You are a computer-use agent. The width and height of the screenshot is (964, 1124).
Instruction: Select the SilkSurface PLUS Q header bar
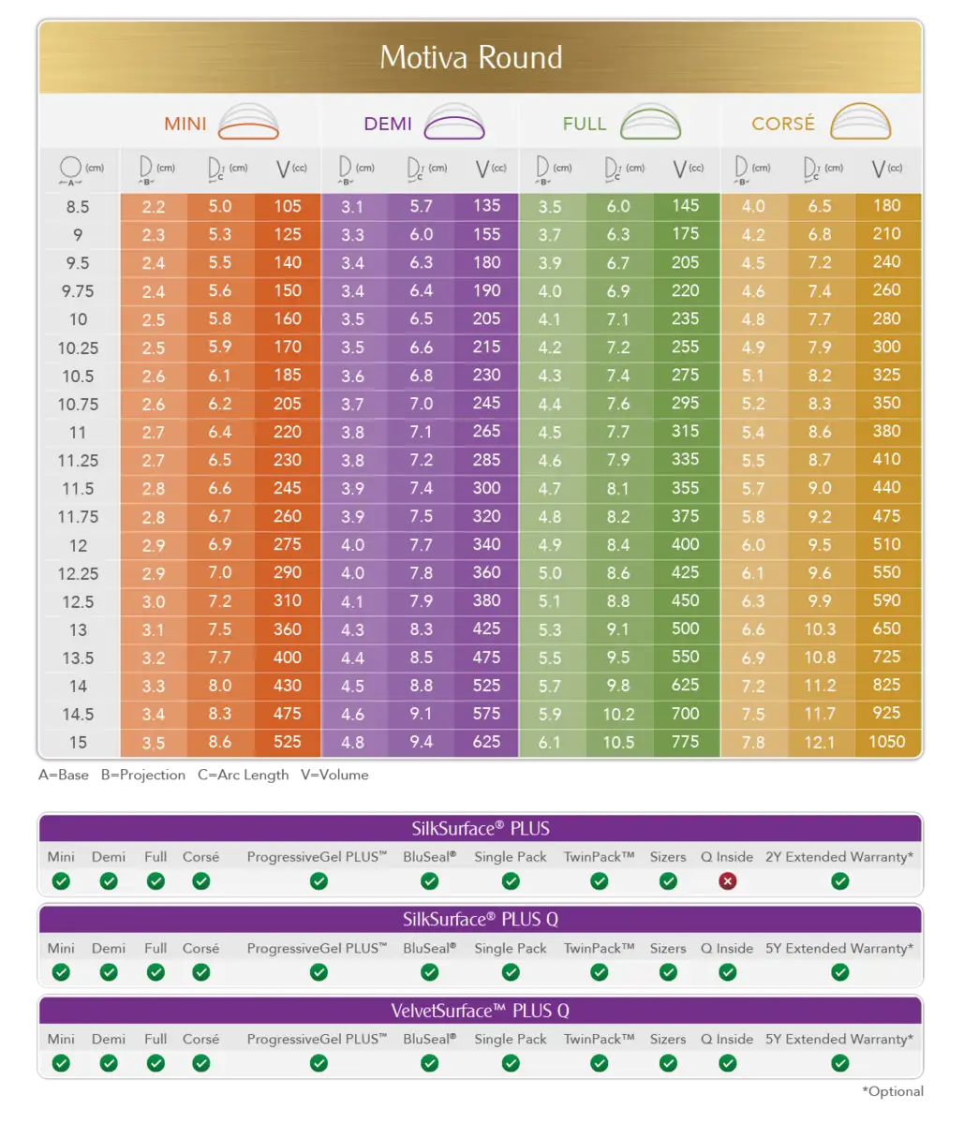(x=480, y=919)
